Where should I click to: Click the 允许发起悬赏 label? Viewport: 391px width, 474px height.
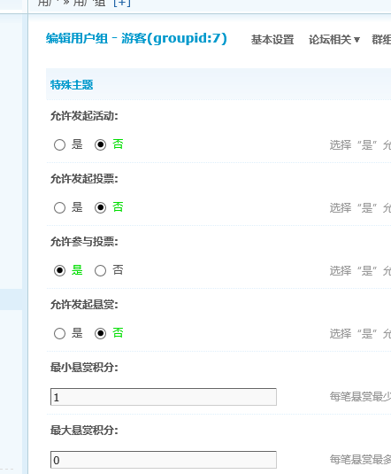click(84, 305)
